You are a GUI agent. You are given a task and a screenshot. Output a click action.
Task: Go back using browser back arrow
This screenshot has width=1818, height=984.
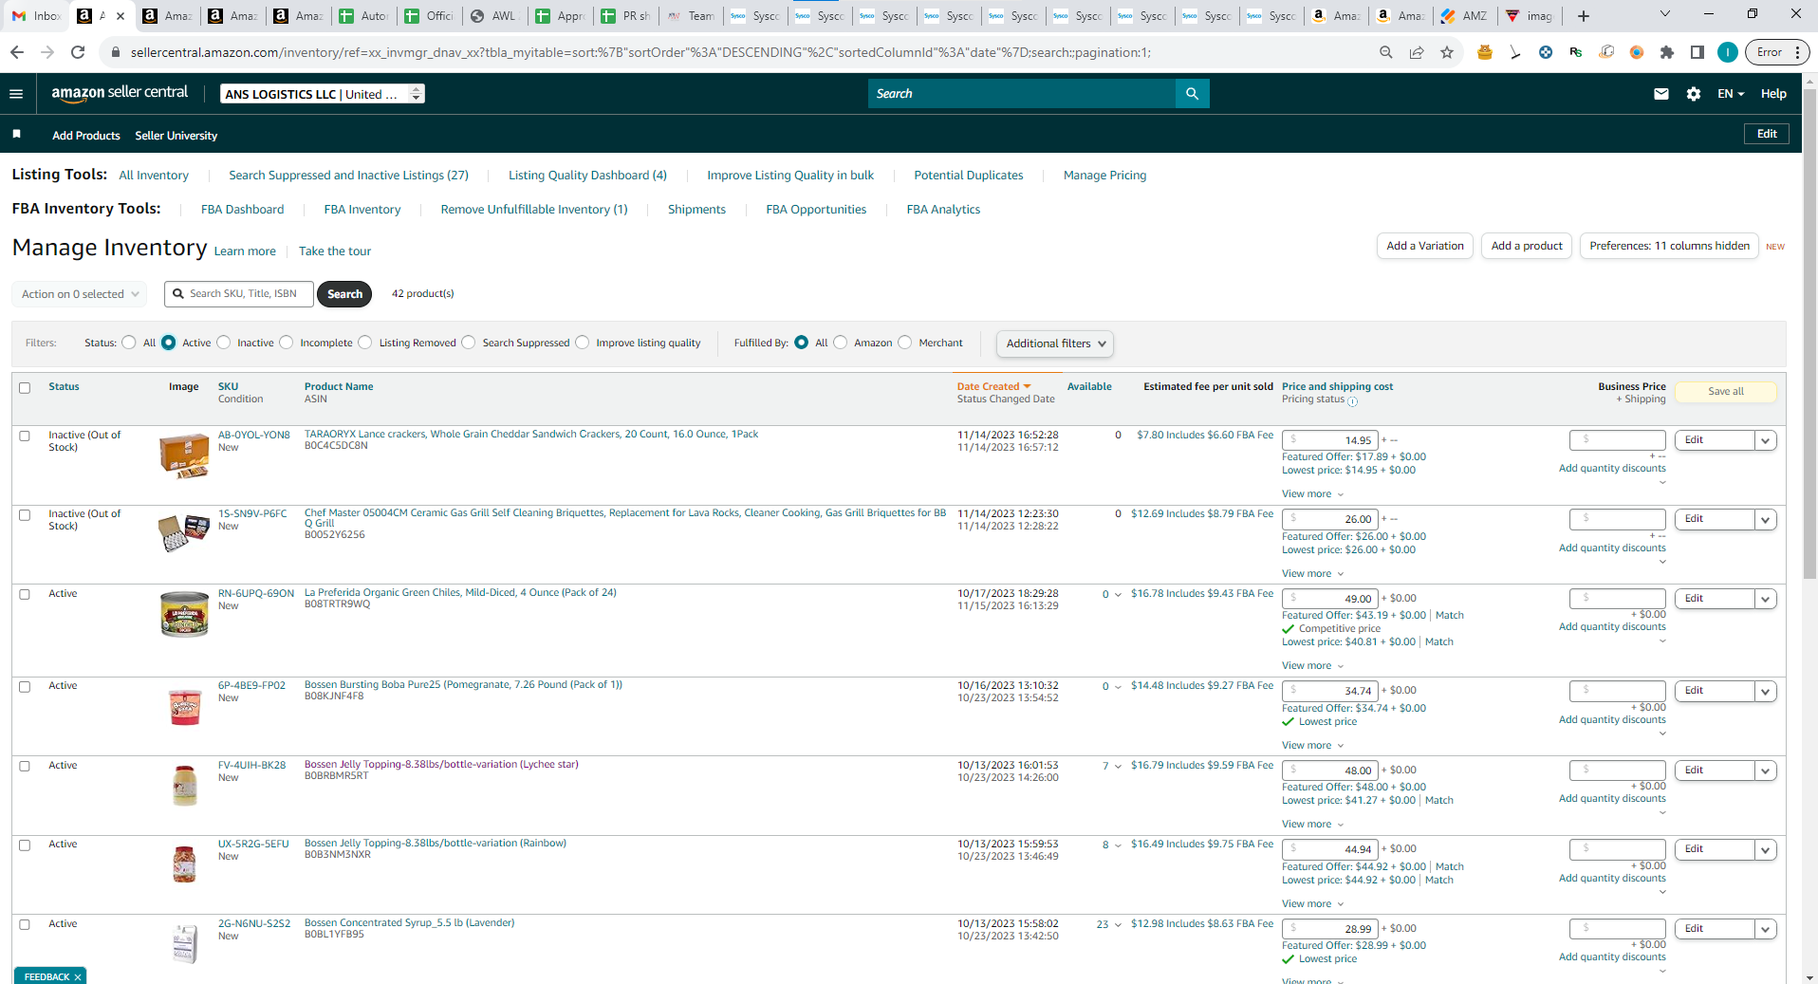[17, 52]
